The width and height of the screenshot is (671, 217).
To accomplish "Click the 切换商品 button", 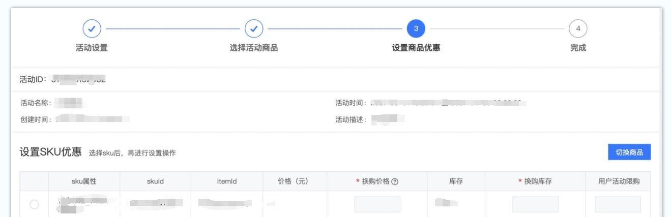I will point(629,153).
